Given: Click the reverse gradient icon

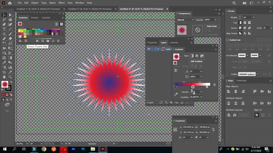Looking at the screenshot, I should tap(176, 71).
